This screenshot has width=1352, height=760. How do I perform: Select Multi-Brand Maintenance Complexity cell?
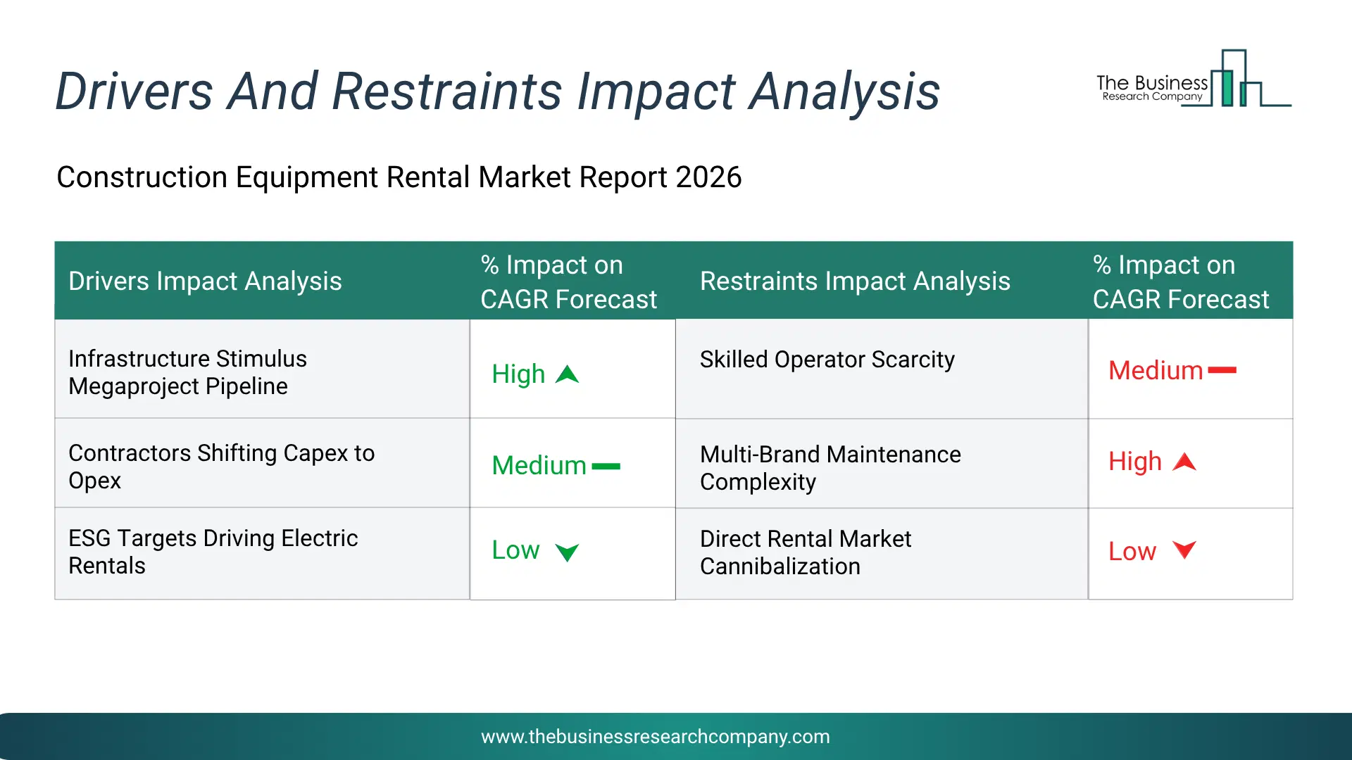pos(882,464)
